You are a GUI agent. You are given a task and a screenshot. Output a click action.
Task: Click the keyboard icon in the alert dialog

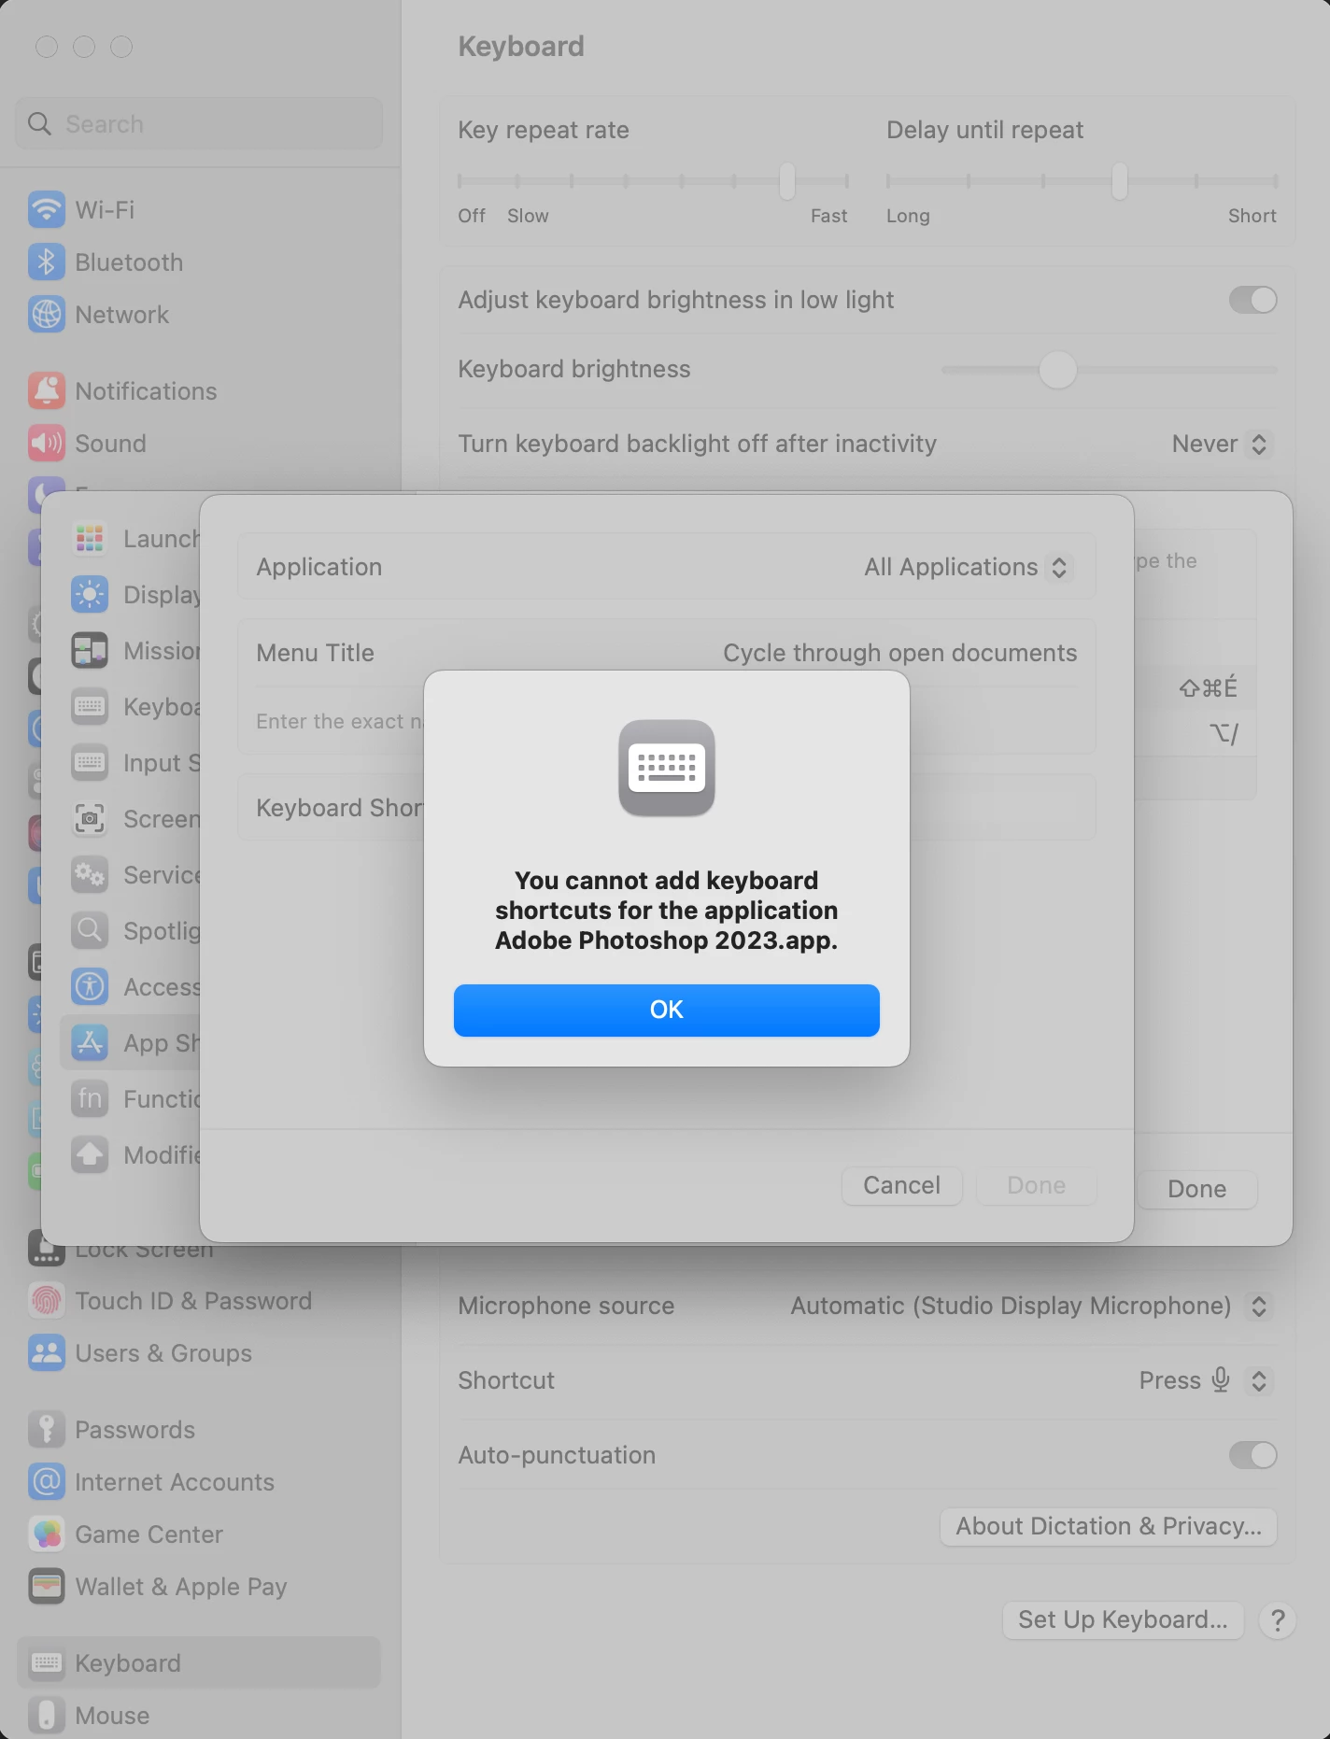coord(666,768)
